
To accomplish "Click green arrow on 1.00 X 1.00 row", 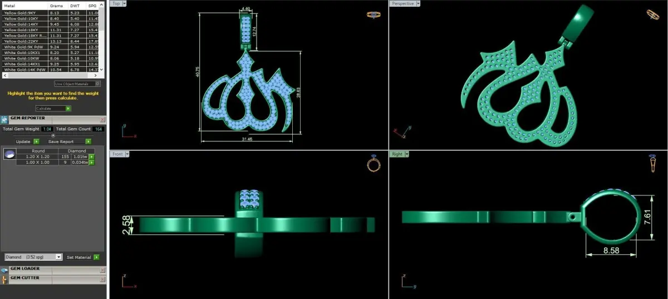I will pos(91,163).
